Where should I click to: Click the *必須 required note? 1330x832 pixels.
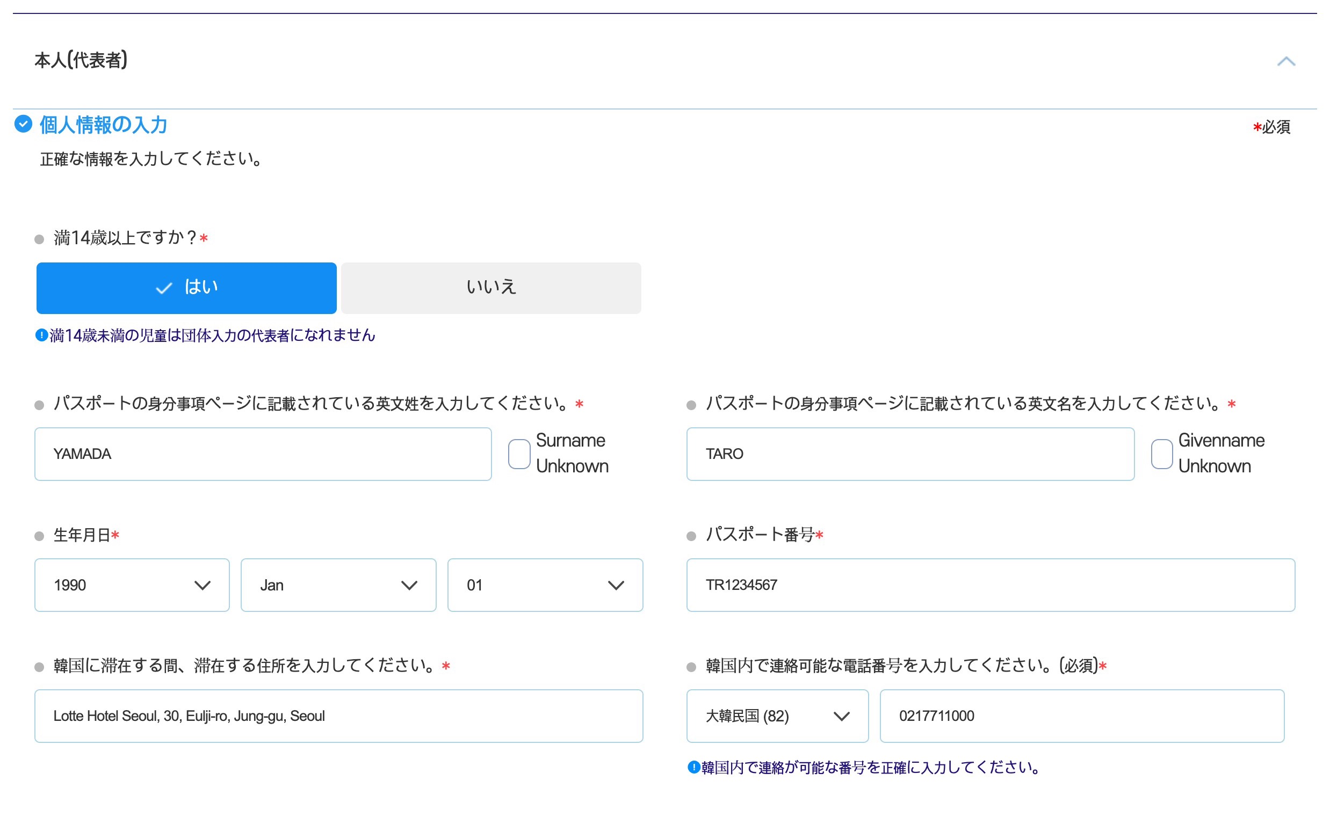coord(1271,127)
